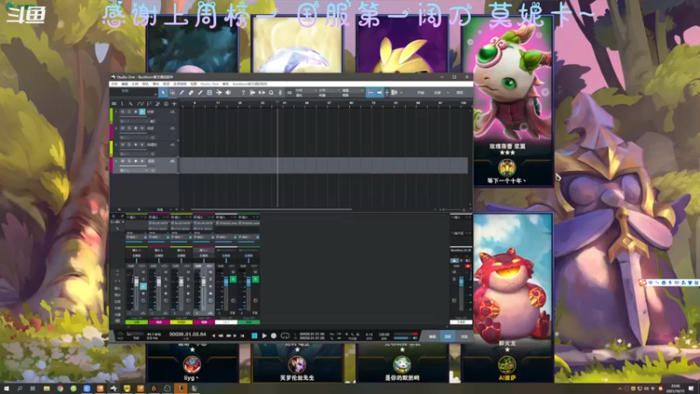Select the Split tool
Viewport: 700px width, 394px height.
tap(182, 93)
